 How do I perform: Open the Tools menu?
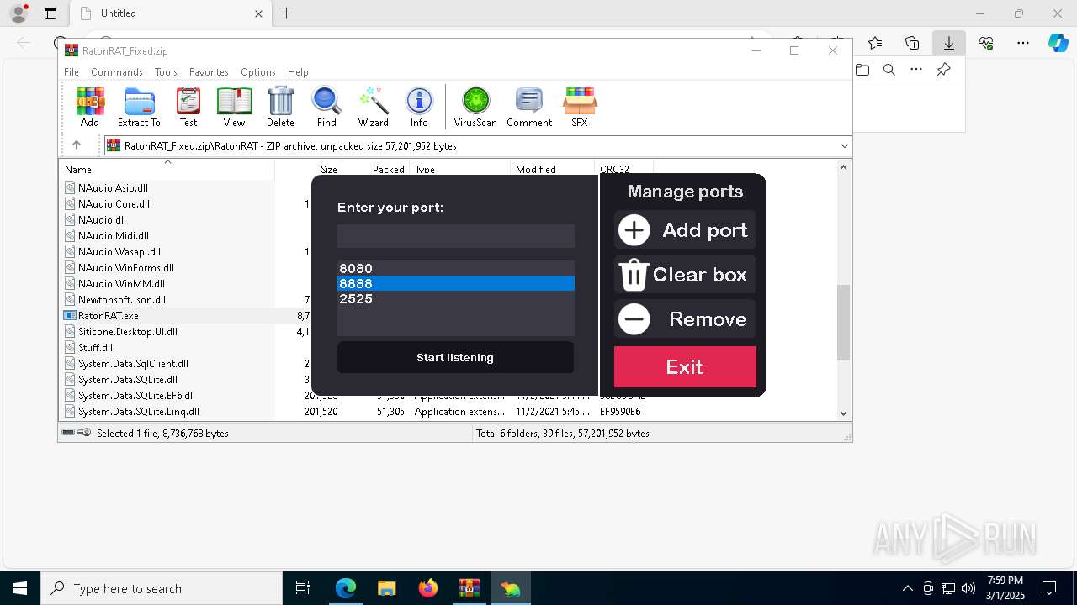click(x=166, y=72)
